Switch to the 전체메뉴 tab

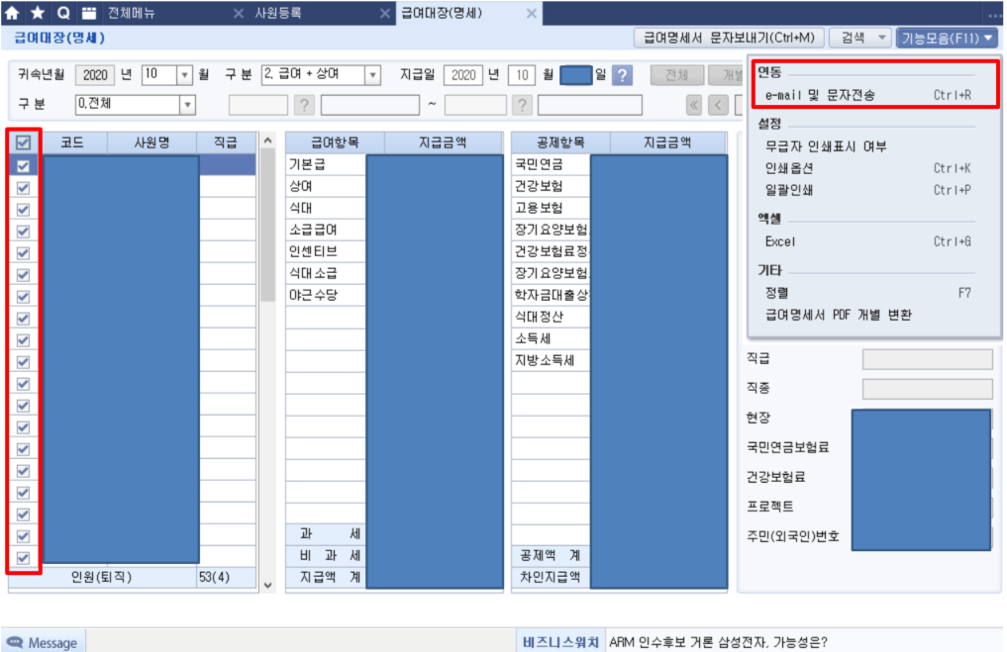(x=132, y=13)
